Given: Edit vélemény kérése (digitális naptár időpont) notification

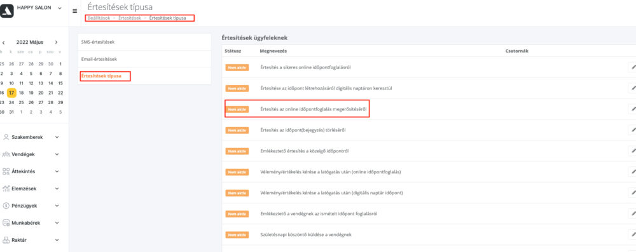Looking at the screenshot, I should (632, 193).
